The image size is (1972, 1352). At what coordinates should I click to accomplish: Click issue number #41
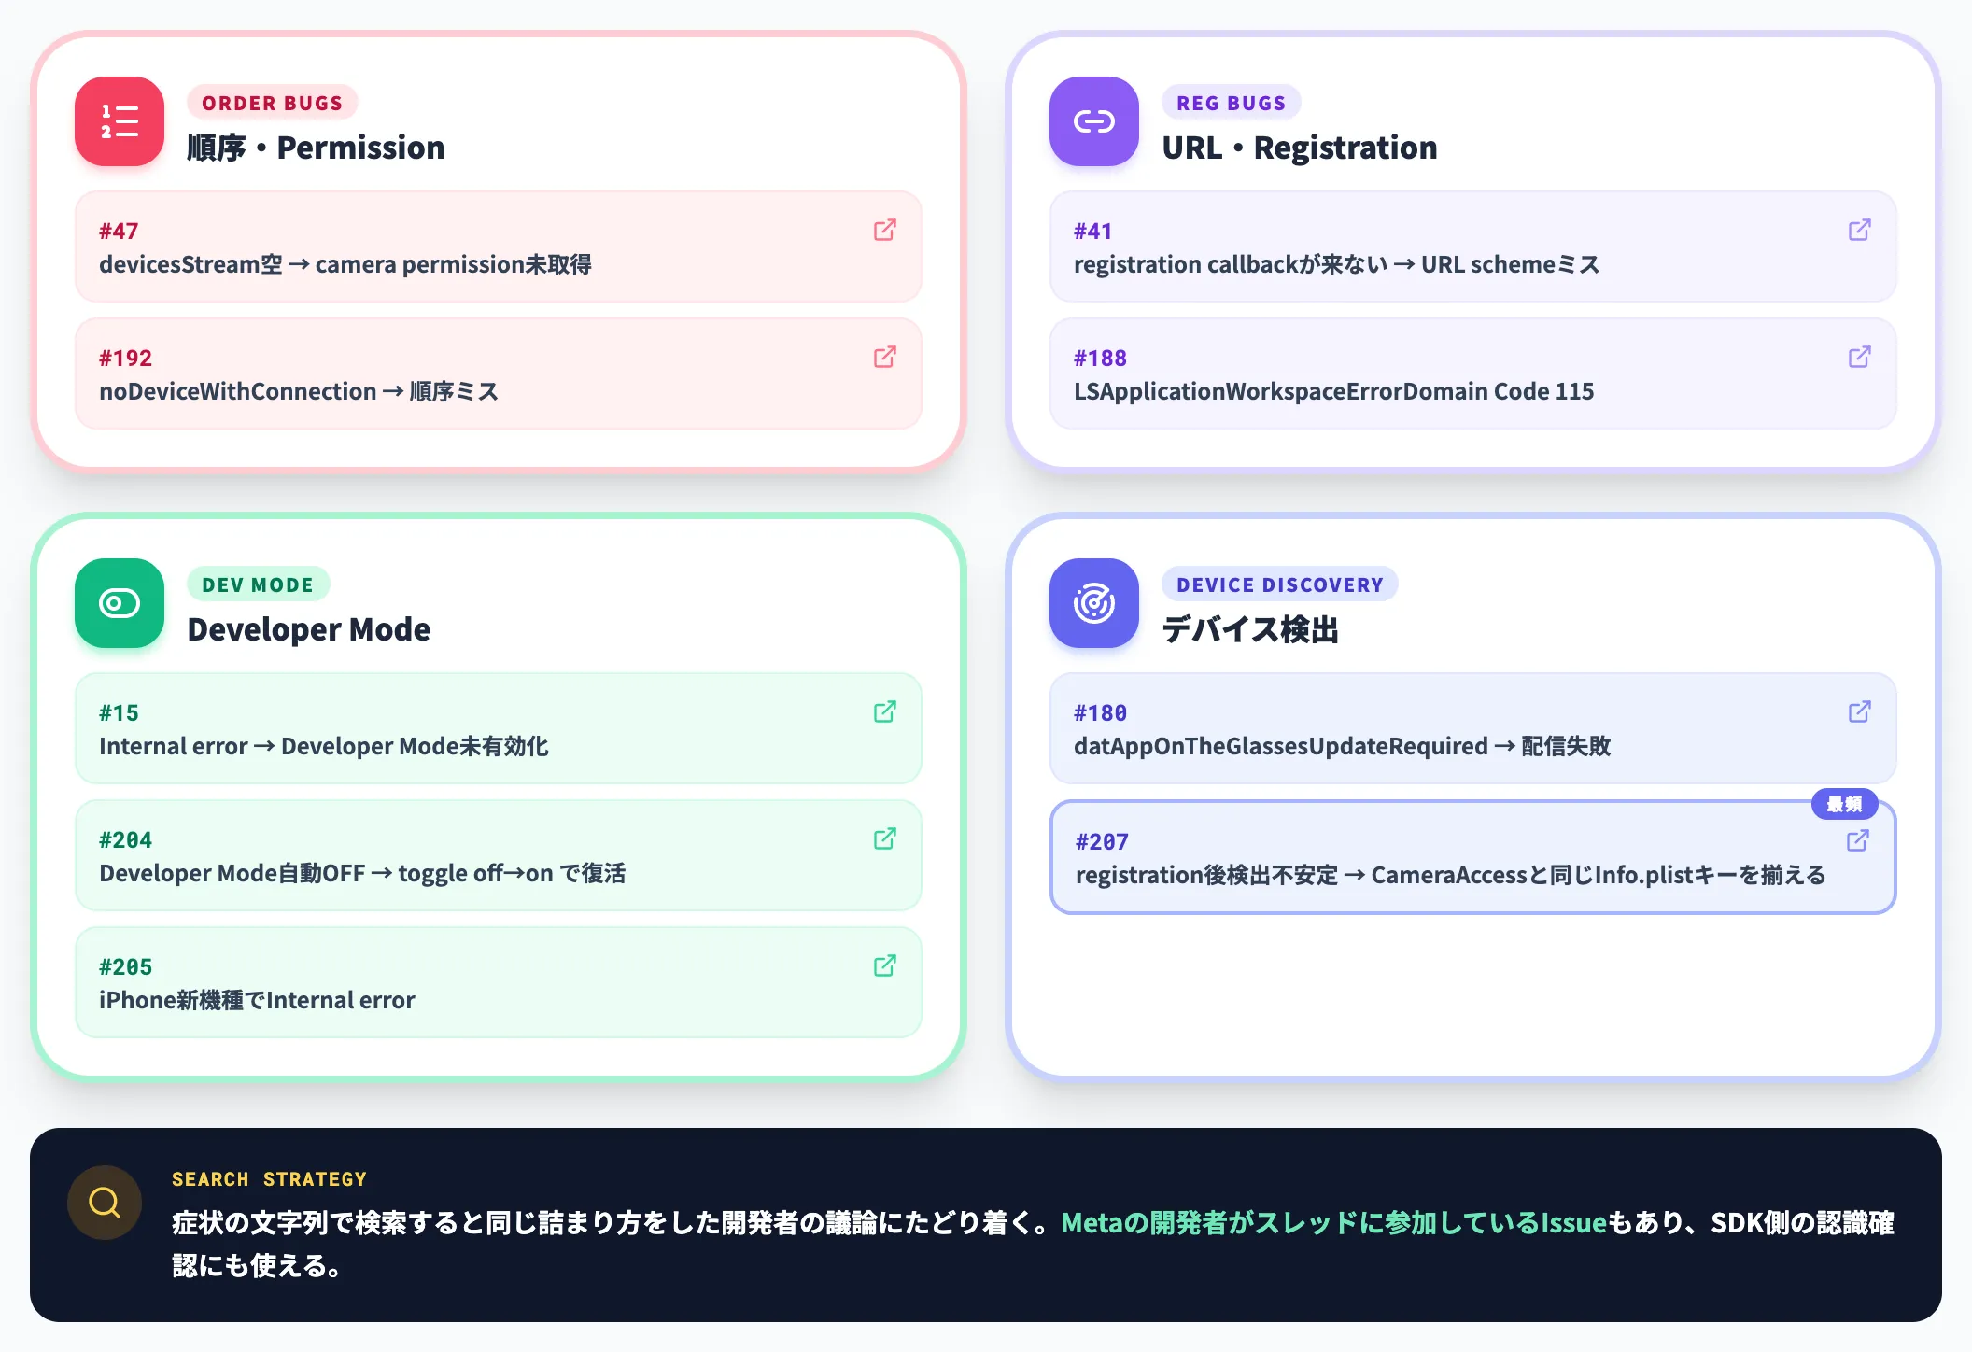tap(1092, 231)
